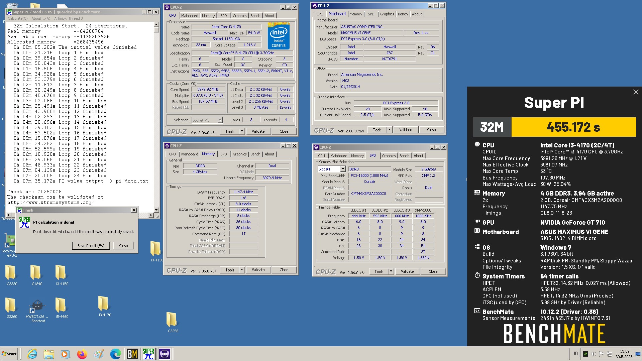Click Close button in Finish dialog
This screenshot has width=642, height=361.
tap(123, 246)
